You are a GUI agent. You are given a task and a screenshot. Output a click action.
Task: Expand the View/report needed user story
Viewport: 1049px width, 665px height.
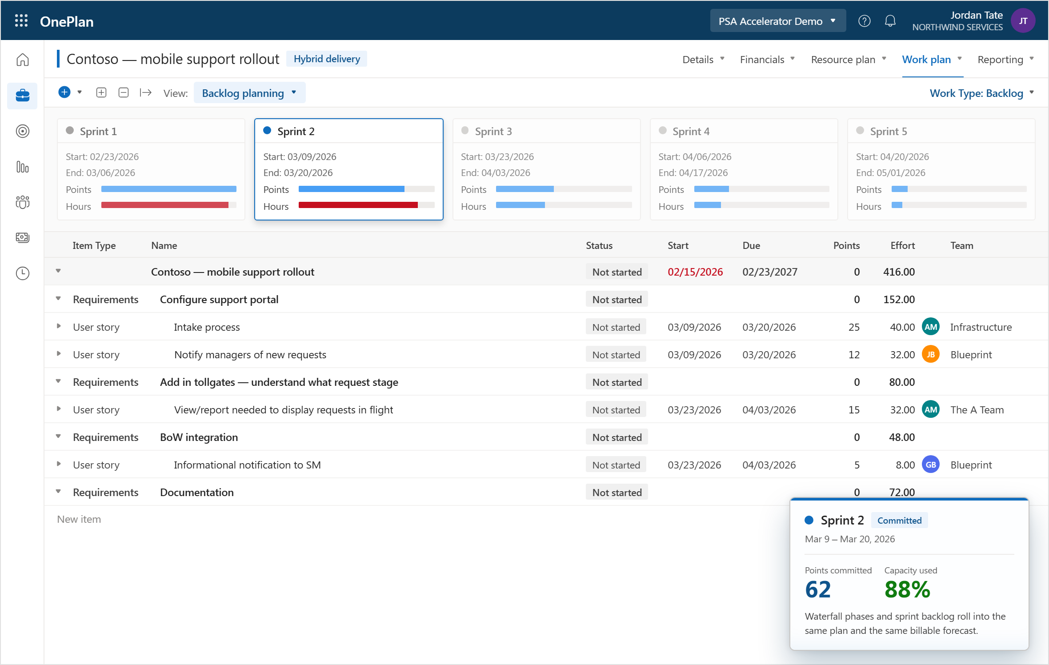point(58,409)
